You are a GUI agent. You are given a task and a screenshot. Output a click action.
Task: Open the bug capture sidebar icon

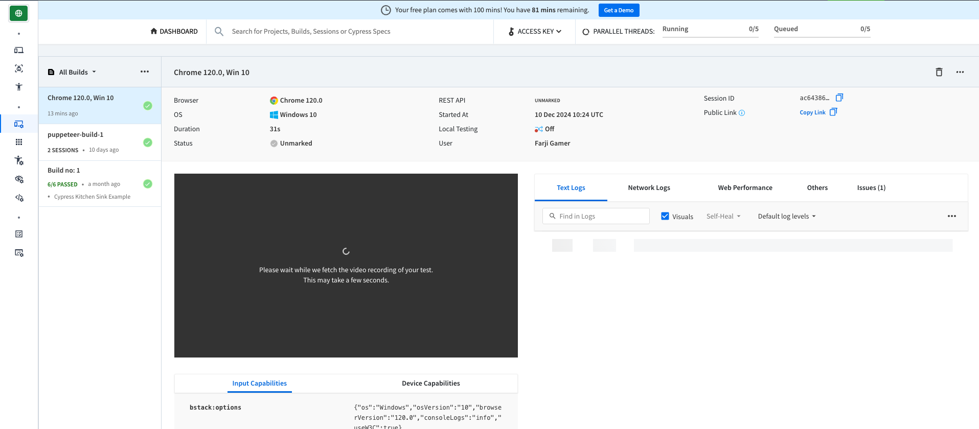(x=19, y=68)
